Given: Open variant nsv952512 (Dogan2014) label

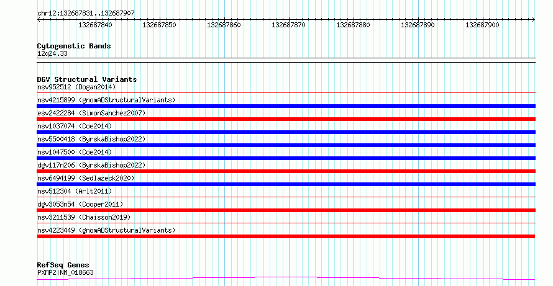Looking at the screenshot, I should coord(76,87).
